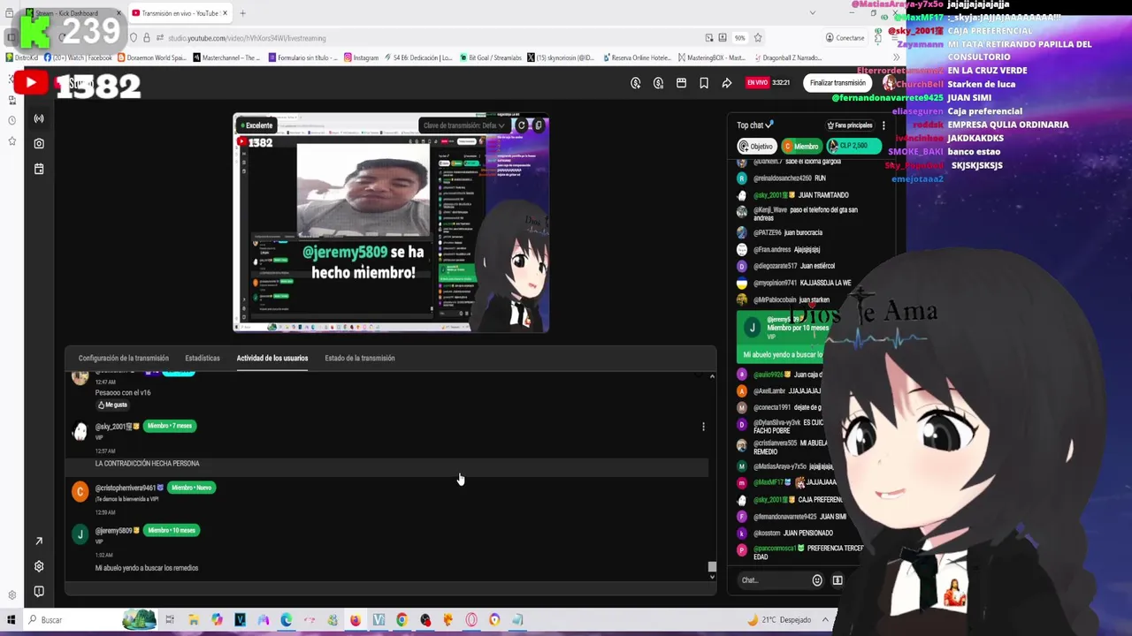The width and height of the screenshot is (1132, 636).
Task: Click the live stream preview thumbnail
Action: (x=391, y=223)
